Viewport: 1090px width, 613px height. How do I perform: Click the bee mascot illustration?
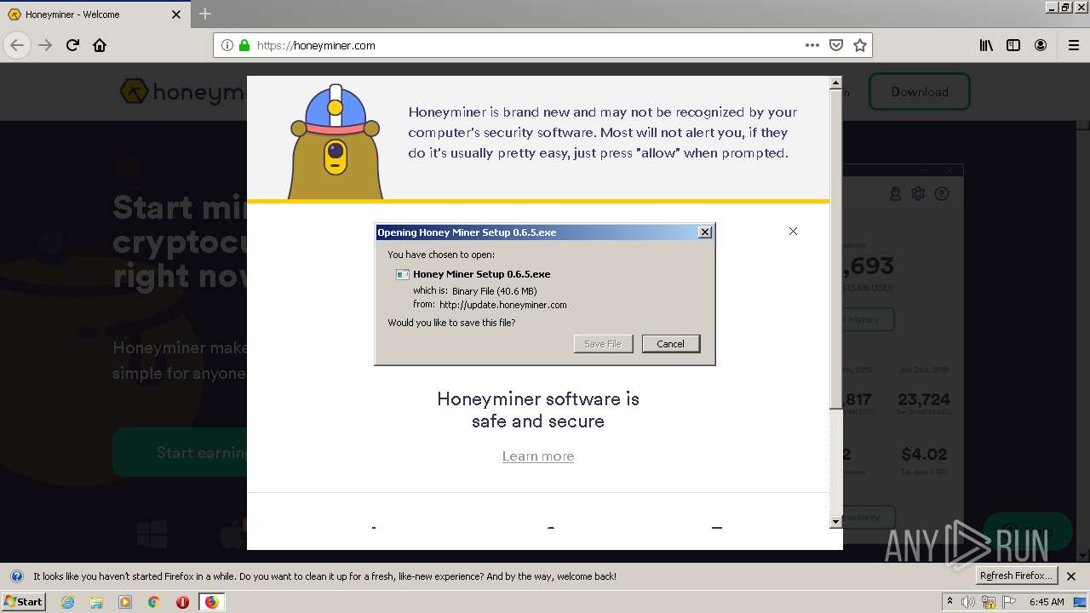coord(336,141)
